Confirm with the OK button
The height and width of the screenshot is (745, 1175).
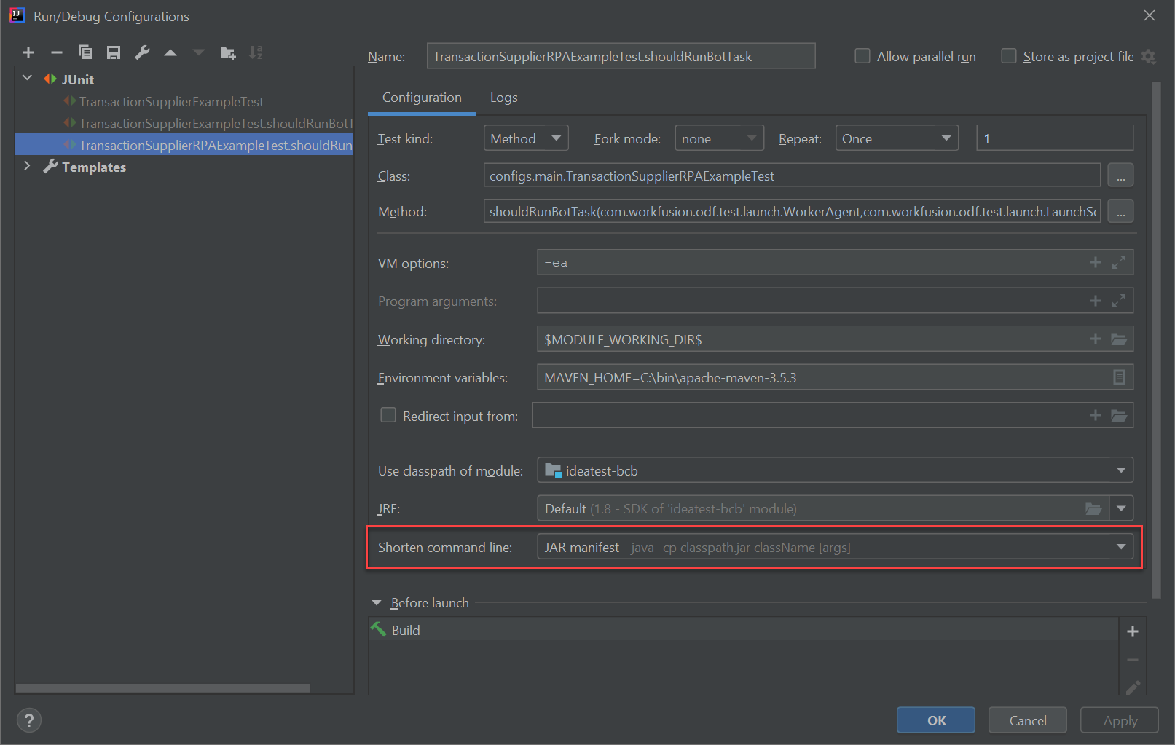click(x=936, y=720)
